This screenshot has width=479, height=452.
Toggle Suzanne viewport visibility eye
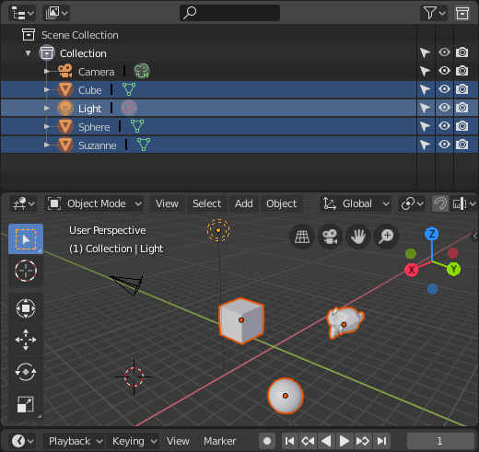coord(444,145)
